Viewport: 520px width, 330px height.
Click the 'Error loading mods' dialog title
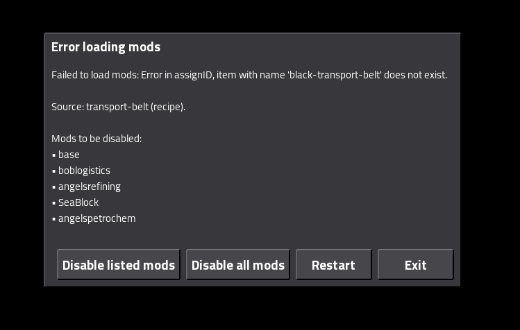tap(106, 47)
